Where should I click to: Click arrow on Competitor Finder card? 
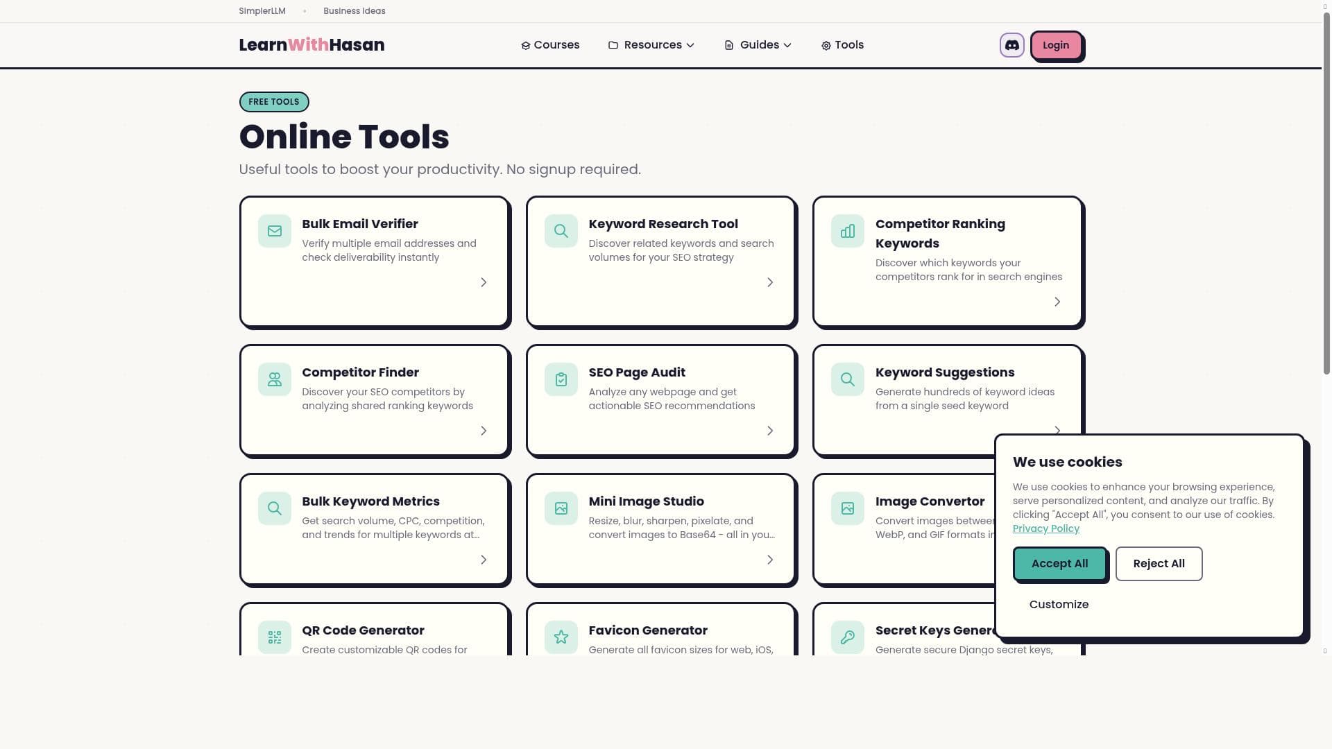484,431
